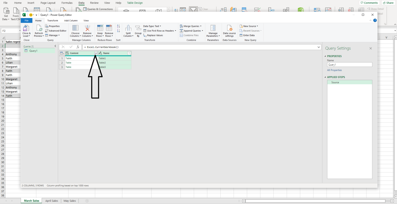The width and height of the screenshot is (397, 204).
Task: Select the Source applied step
Action: [x=335, y=82]
